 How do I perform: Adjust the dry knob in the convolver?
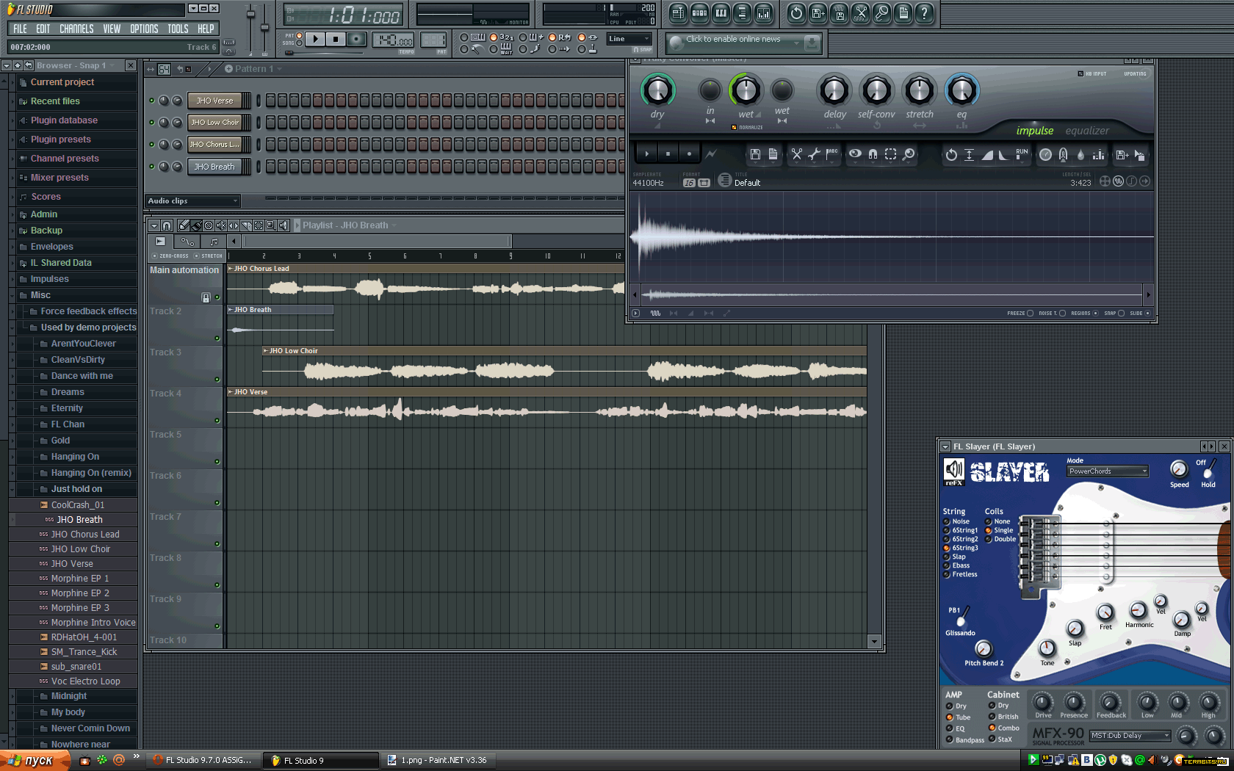coord(657,91)
